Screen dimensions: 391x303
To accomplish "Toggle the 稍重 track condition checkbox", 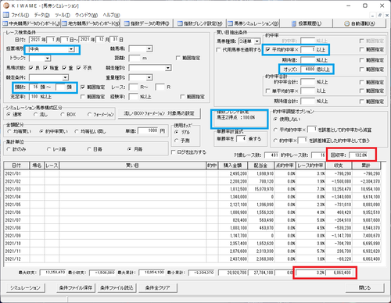I will (45, 68).
